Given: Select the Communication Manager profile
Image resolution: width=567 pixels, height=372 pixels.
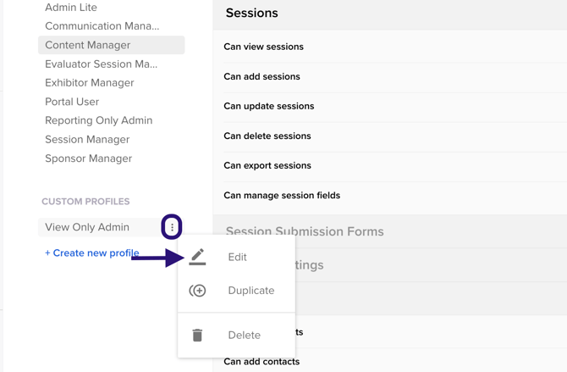Looking at the screenshot, I should point(102,26).
